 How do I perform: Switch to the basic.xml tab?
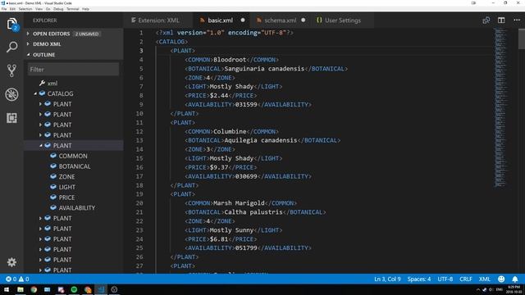(221, 20)
